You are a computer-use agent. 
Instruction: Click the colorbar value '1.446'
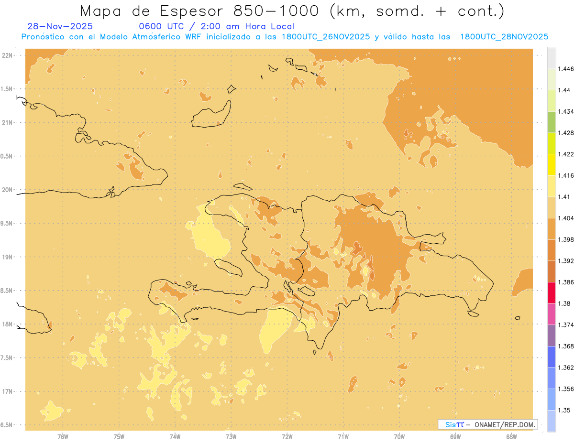tap(565, 69)
